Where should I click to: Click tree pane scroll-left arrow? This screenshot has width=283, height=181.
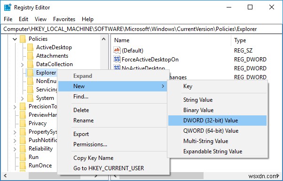coord(5,175)
